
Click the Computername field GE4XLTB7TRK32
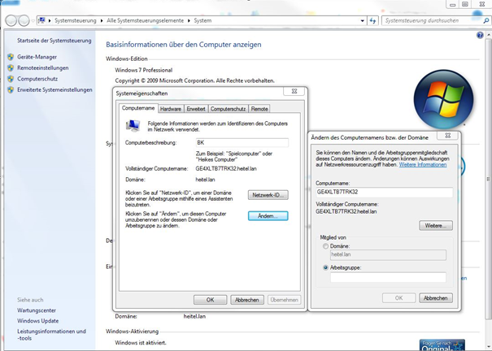384,192
